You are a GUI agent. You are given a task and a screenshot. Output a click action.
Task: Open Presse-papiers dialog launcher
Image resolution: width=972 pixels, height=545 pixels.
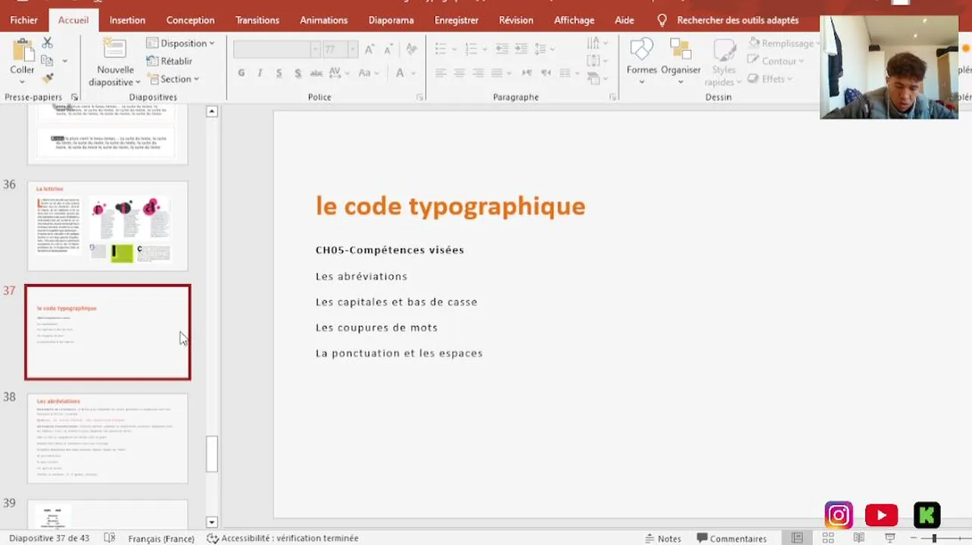74,98
